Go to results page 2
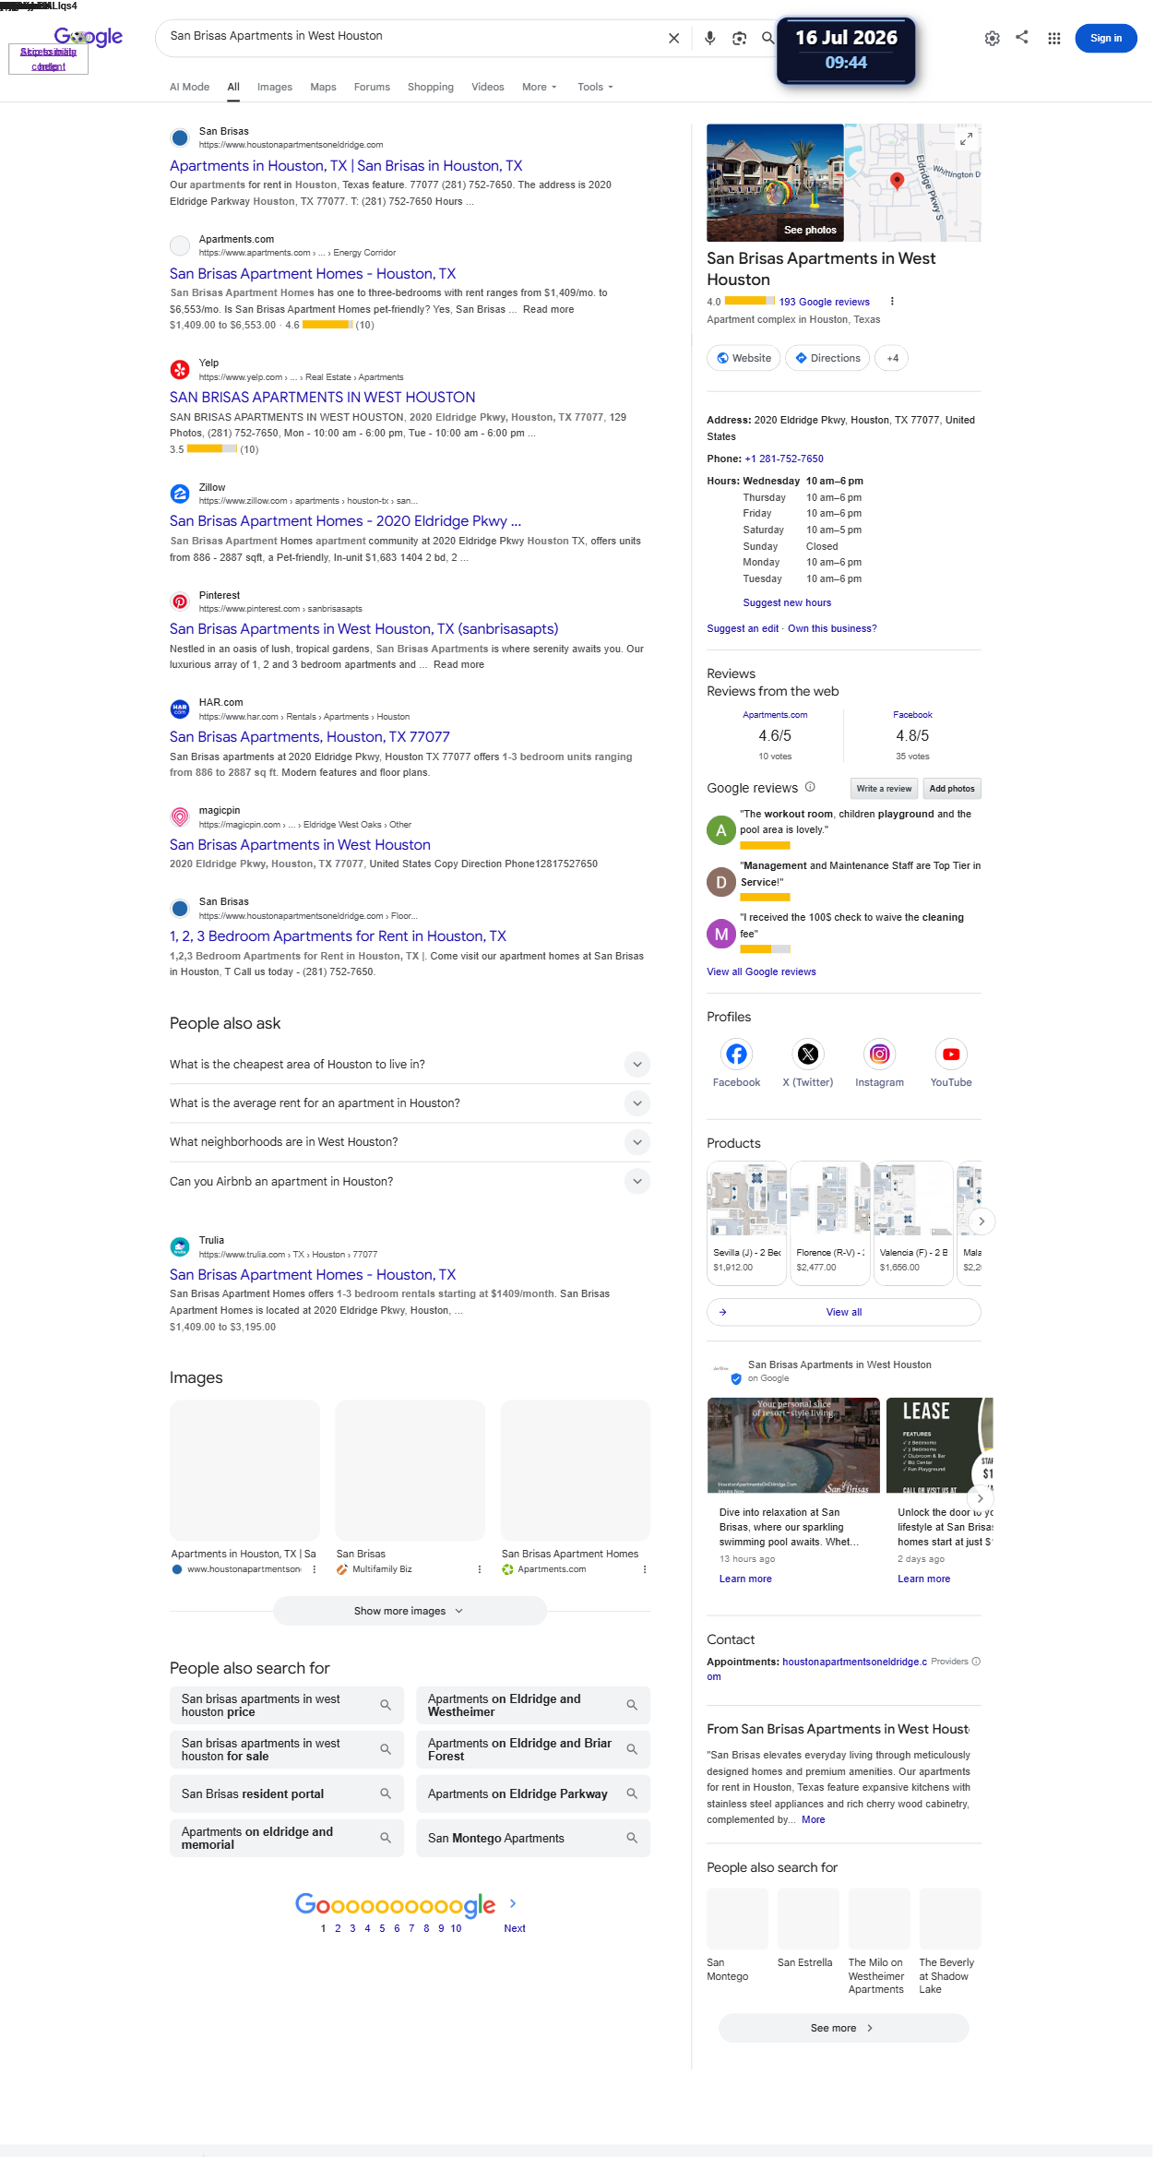The width and height of the screenshot is (1166, 2157). [x=338, y=1928]
